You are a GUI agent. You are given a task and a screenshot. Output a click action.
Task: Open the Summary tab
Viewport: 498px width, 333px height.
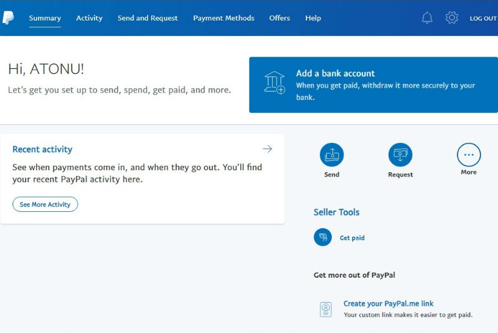point(45,18)
